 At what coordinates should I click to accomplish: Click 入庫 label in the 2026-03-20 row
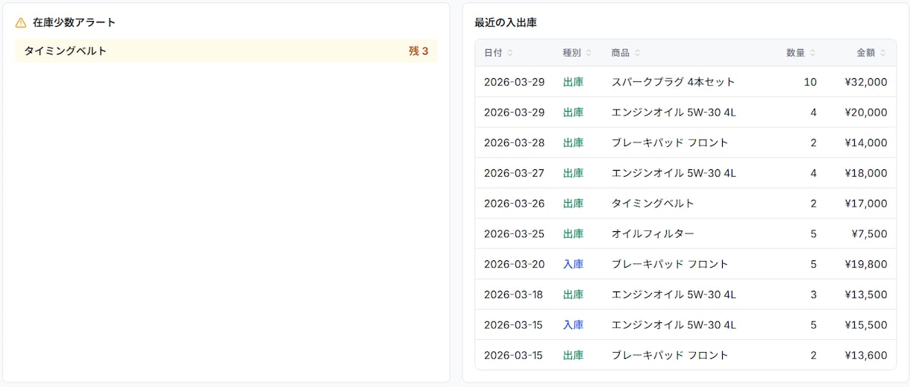(573, 264)
